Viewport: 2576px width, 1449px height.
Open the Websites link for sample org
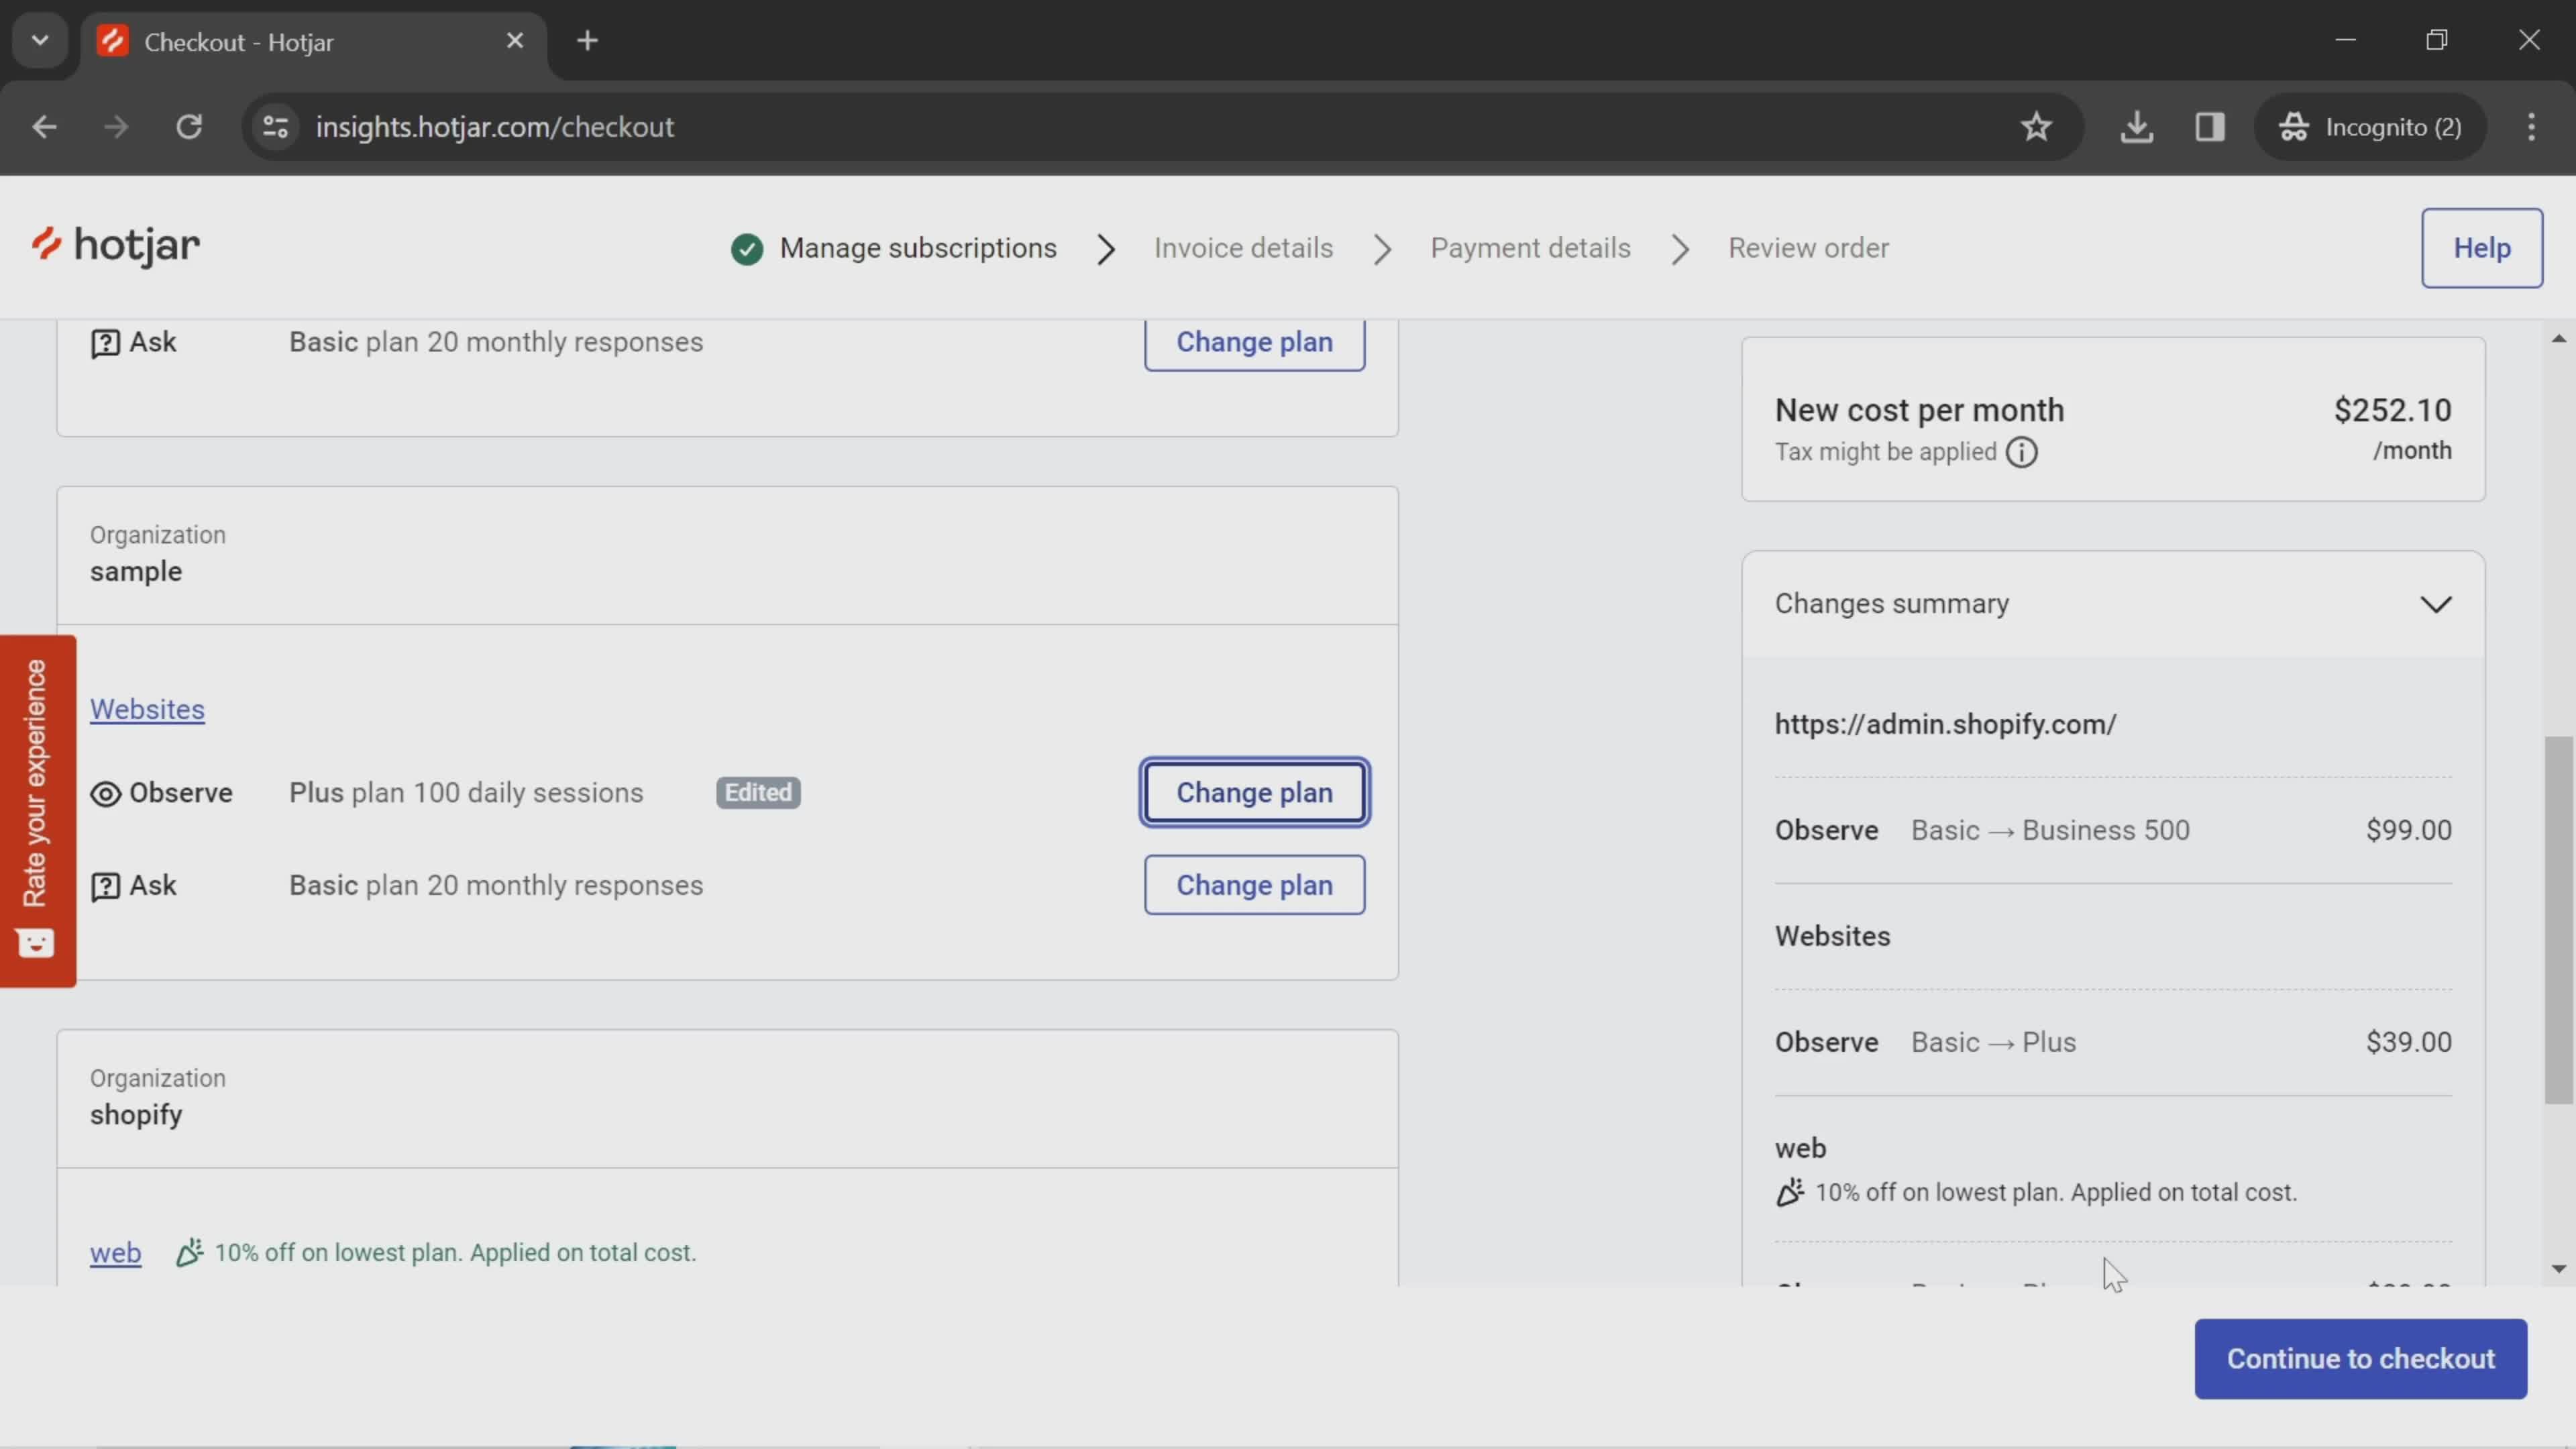(x=147, y=710)
